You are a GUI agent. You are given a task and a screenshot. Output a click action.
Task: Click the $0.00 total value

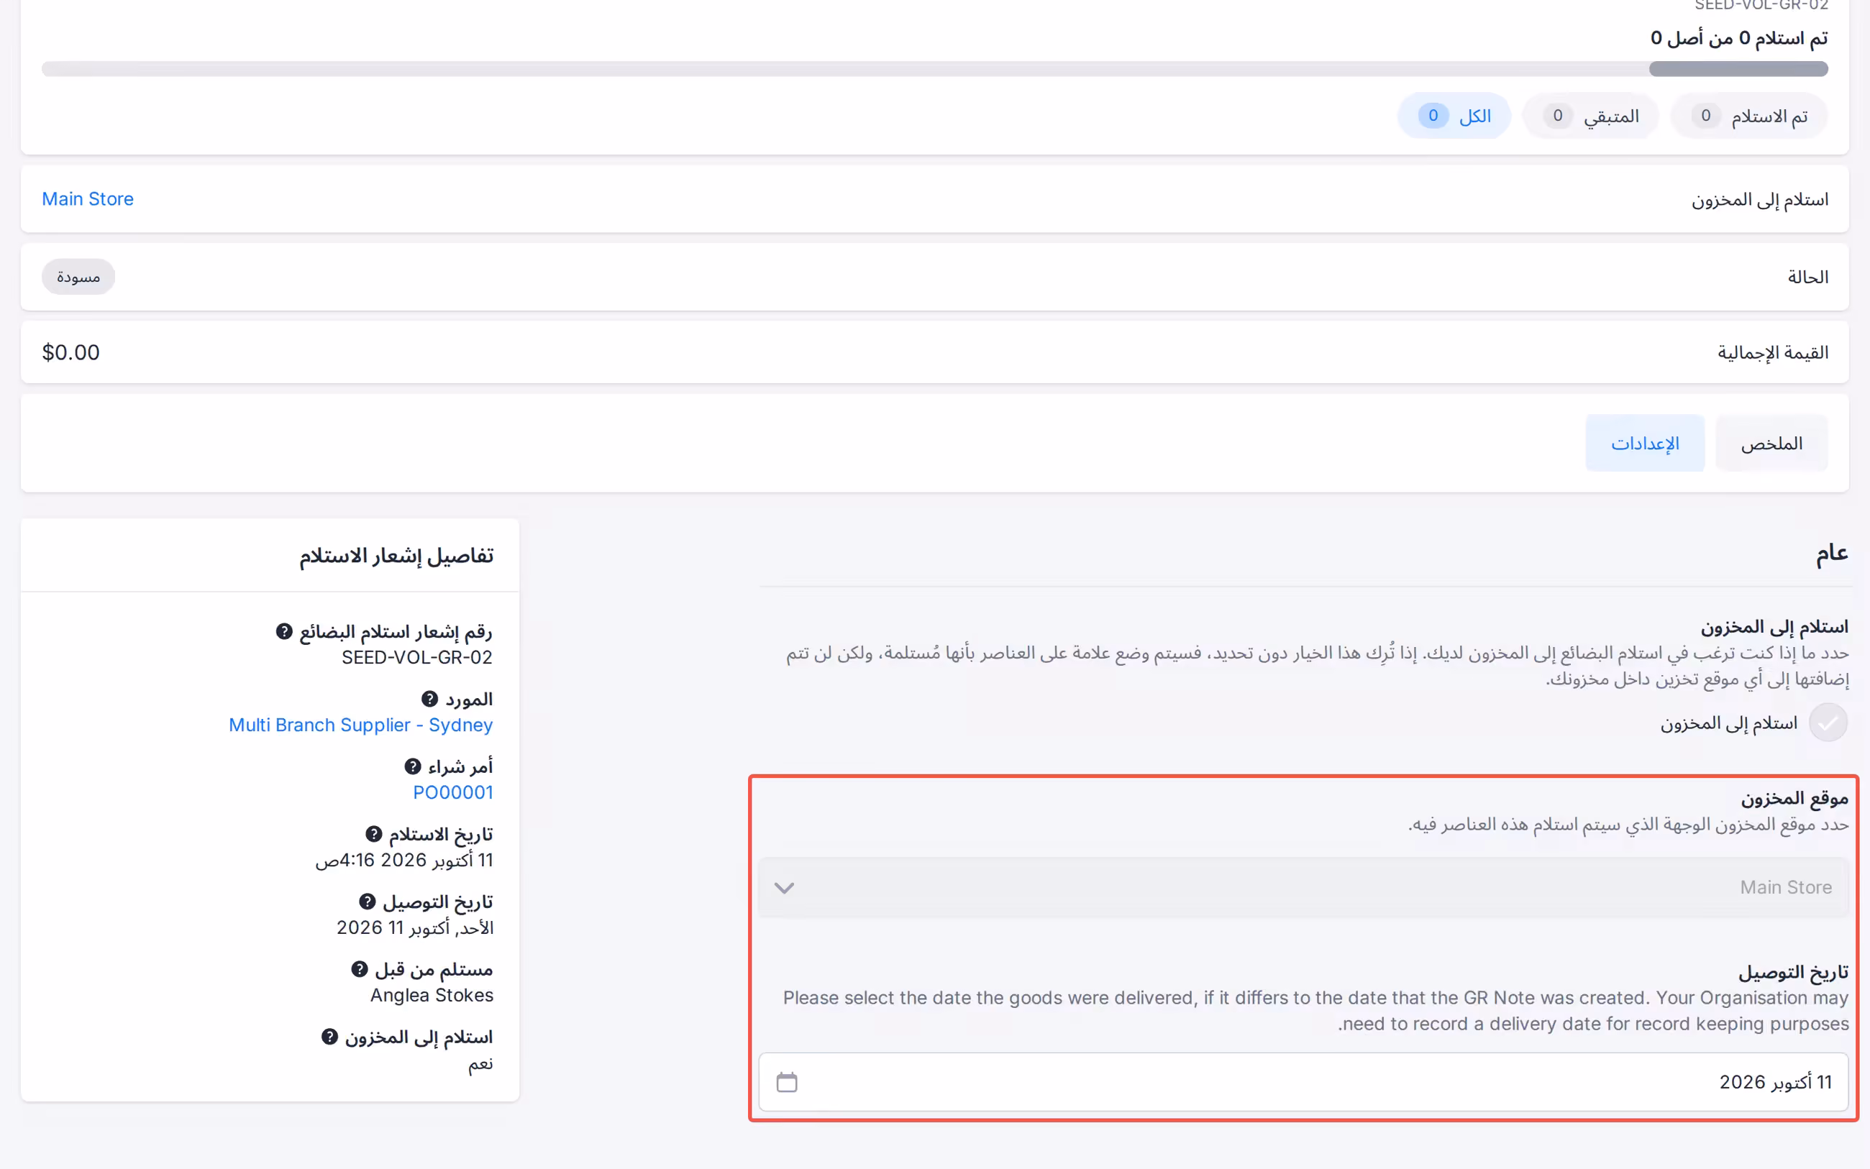click(70, 352)
